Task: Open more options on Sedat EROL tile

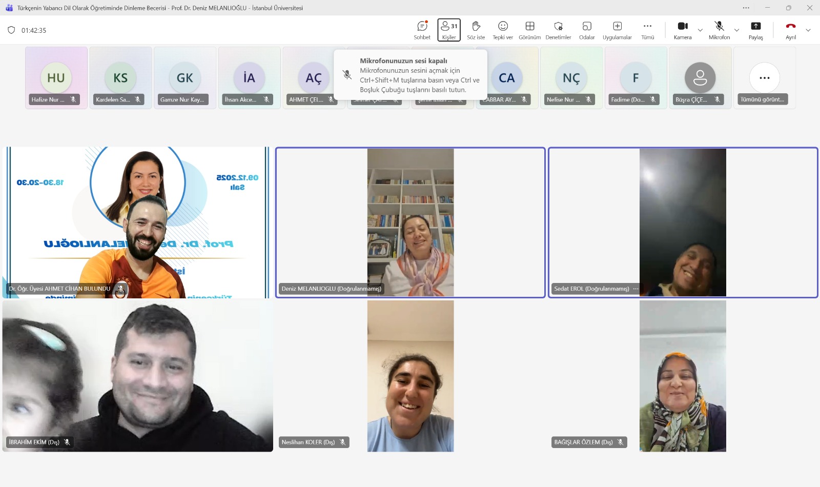Action: pyautogui.click(x=635, y=289)
